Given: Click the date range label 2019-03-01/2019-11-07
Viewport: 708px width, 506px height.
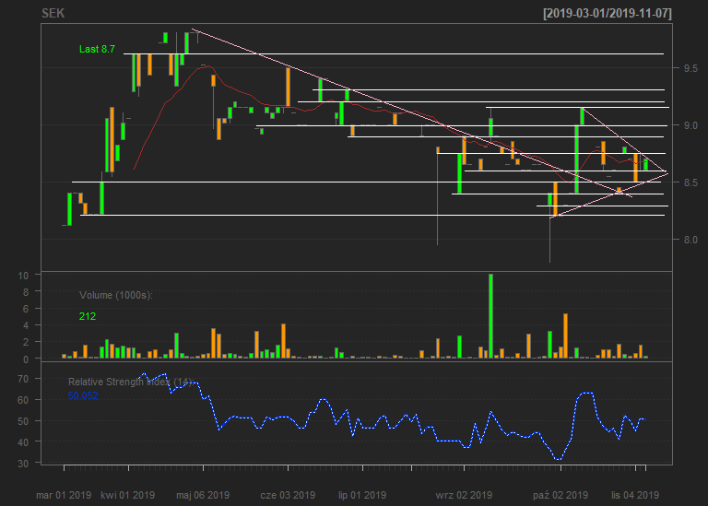Looking at the screenshot, I should [x=608, y=13].
